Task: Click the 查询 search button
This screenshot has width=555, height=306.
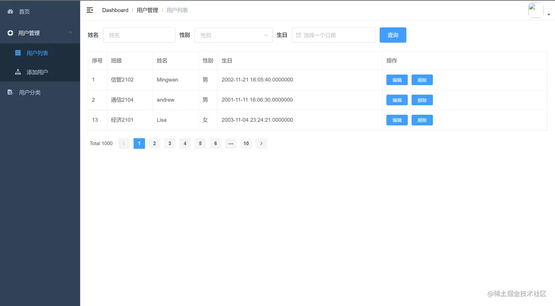Action: pos(393,35)
